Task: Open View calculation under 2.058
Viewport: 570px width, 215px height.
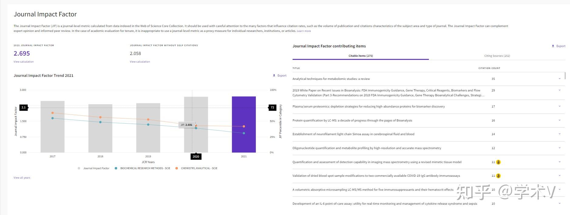Action: pos(140,62)
